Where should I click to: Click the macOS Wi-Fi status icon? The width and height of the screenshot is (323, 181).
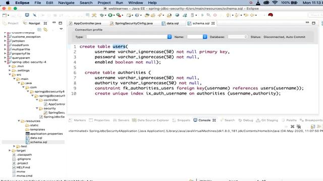click(275, 3)
